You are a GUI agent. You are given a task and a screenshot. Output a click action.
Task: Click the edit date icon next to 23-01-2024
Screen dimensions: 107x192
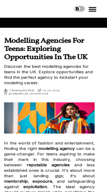click(40, 90)
